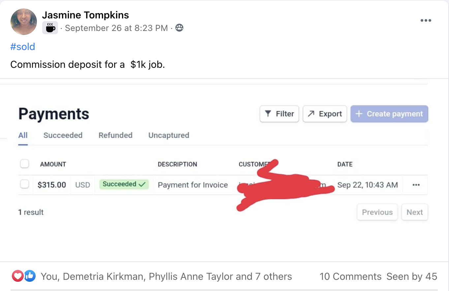Image resolution: width=449 pixels, height=291 pixels.
Task: Click the thumbs-up like reaction icon
Action: click(29, 276)
